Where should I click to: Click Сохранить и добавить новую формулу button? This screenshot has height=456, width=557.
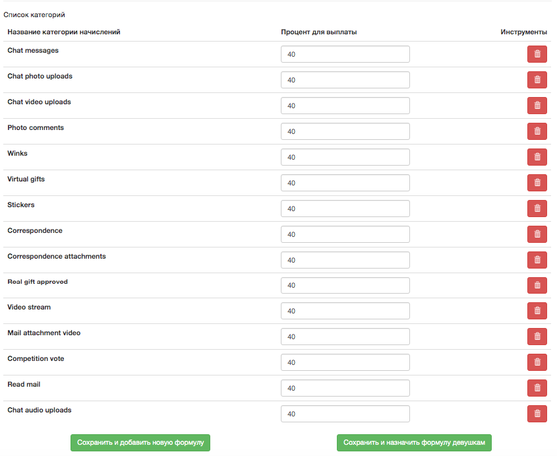tap(140, 443)
